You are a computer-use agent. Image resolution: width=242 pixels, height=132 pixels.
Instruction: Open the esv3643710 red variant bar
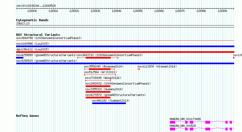tap(98, 58)
